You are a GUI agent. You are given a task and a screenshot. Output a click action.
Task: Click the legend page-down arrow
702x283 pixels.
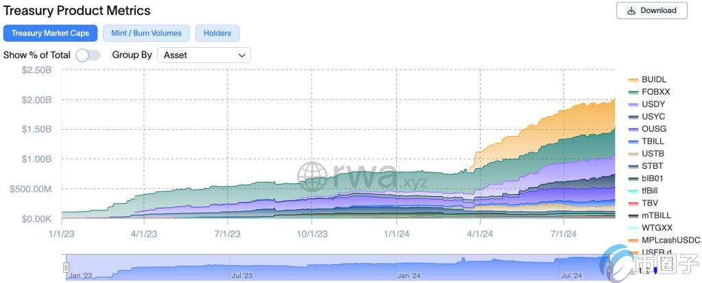coord(655,271)
